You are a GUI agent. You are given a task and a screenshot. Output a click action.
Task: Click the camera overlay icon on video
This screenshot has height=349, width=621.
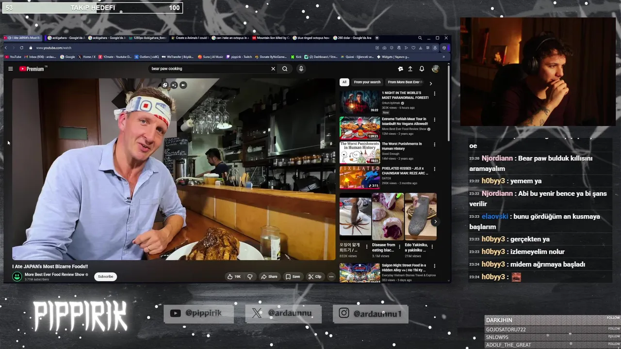tap(183, 85)
